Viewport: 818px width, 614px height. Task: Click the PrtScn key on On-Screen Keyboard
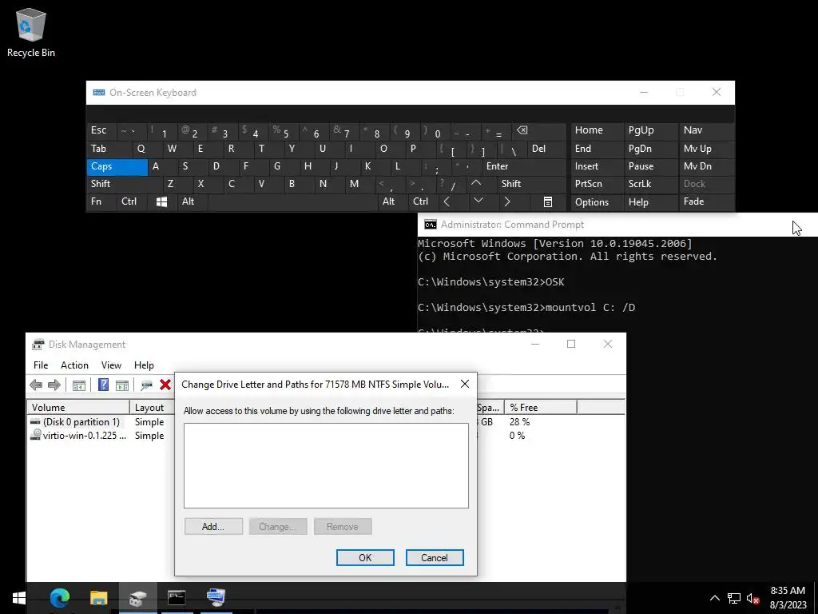click(x=596, y=184)
